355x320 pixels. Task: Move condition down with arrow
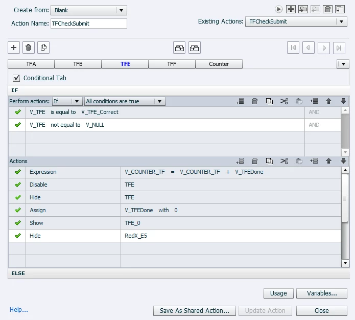[x=343, y=101]
